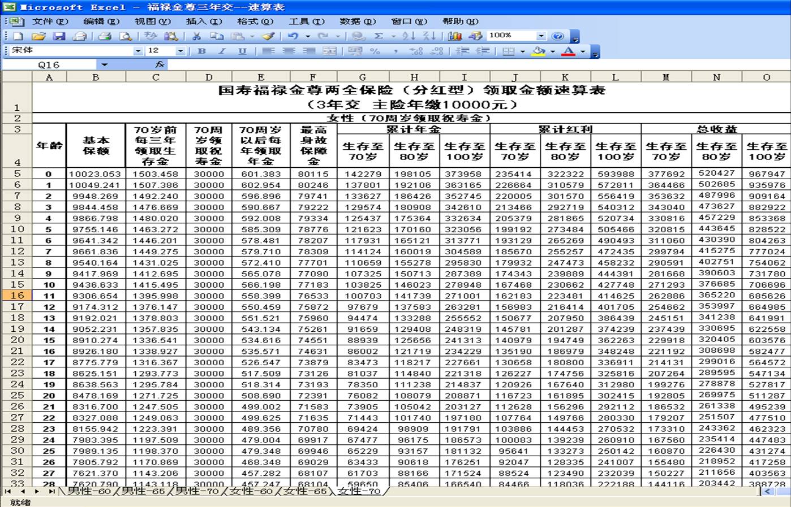The height and width of the screenshot is (507, 791).
Task: Open the fill color dropdown arrow
Action: pyautogui.click(x=552, y=51)
